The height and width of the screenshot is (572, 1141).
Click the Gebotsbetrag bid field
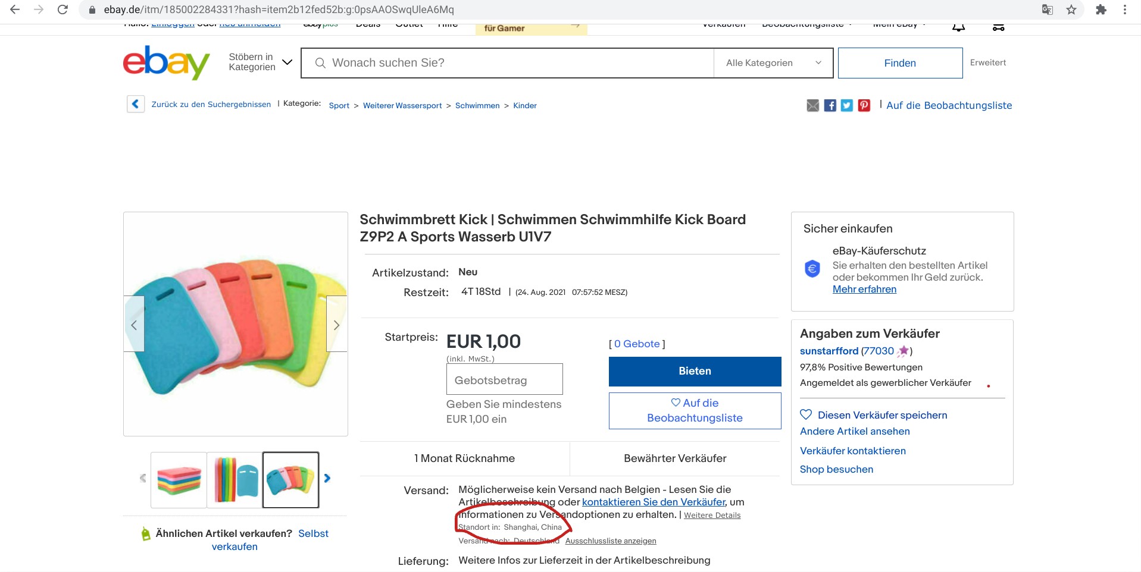tap(504, 379)
